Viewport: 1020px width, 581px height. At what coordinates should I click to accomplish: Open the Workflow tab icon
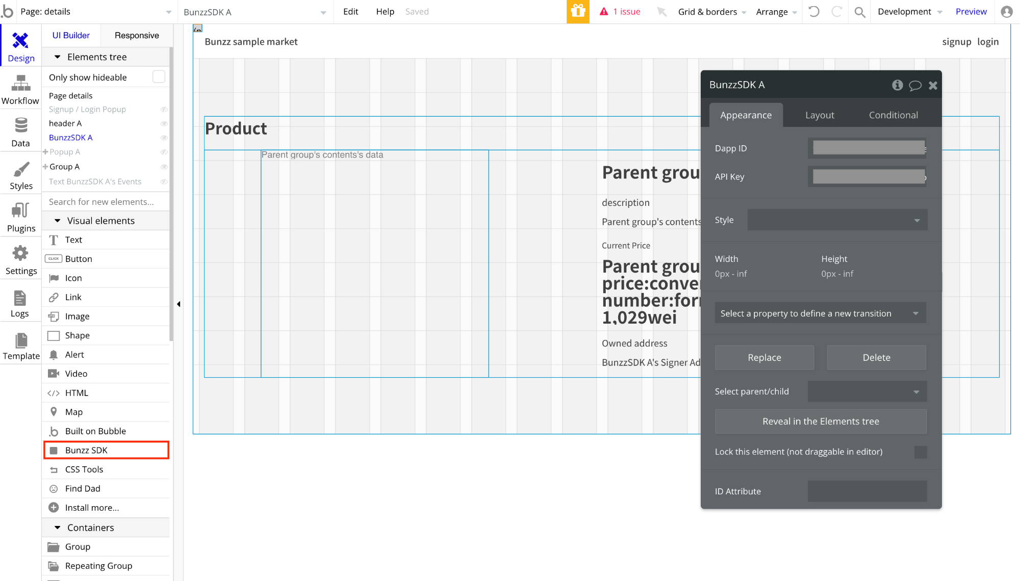point(20,83)
